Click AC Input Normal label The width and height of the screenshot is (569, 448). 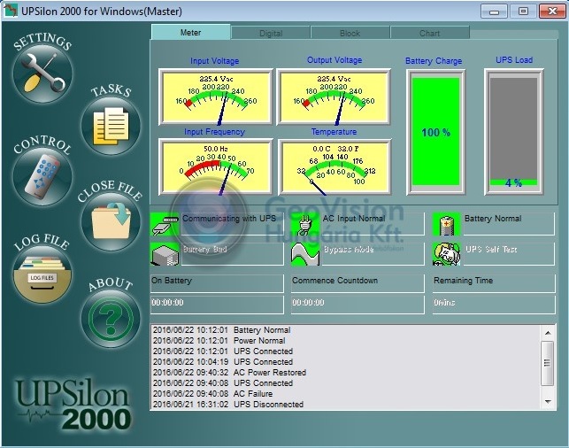point(354,219)
